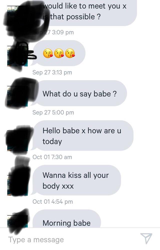Tap the send message arrow icon

(x=146, y=238)
